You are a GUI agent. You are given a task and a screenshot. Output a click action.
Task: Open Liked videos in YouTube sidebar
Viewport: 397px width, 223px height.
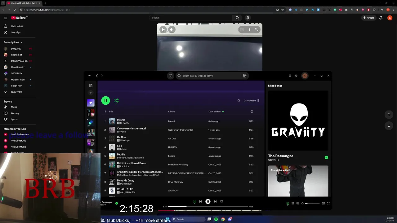coord(18,26)
